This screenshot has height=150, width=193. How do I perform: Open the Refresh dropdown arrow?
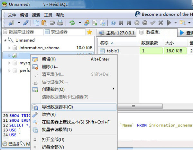(80, 23)
